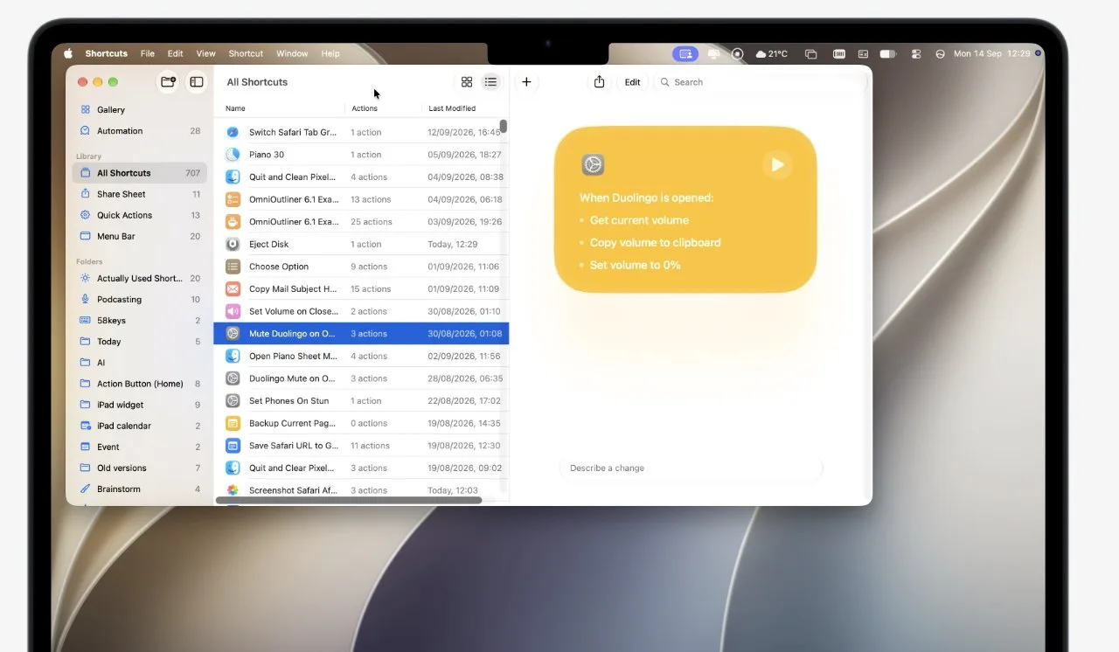Open the Action Button (Home) folder

pyautogui.click(x=140, y=384)
